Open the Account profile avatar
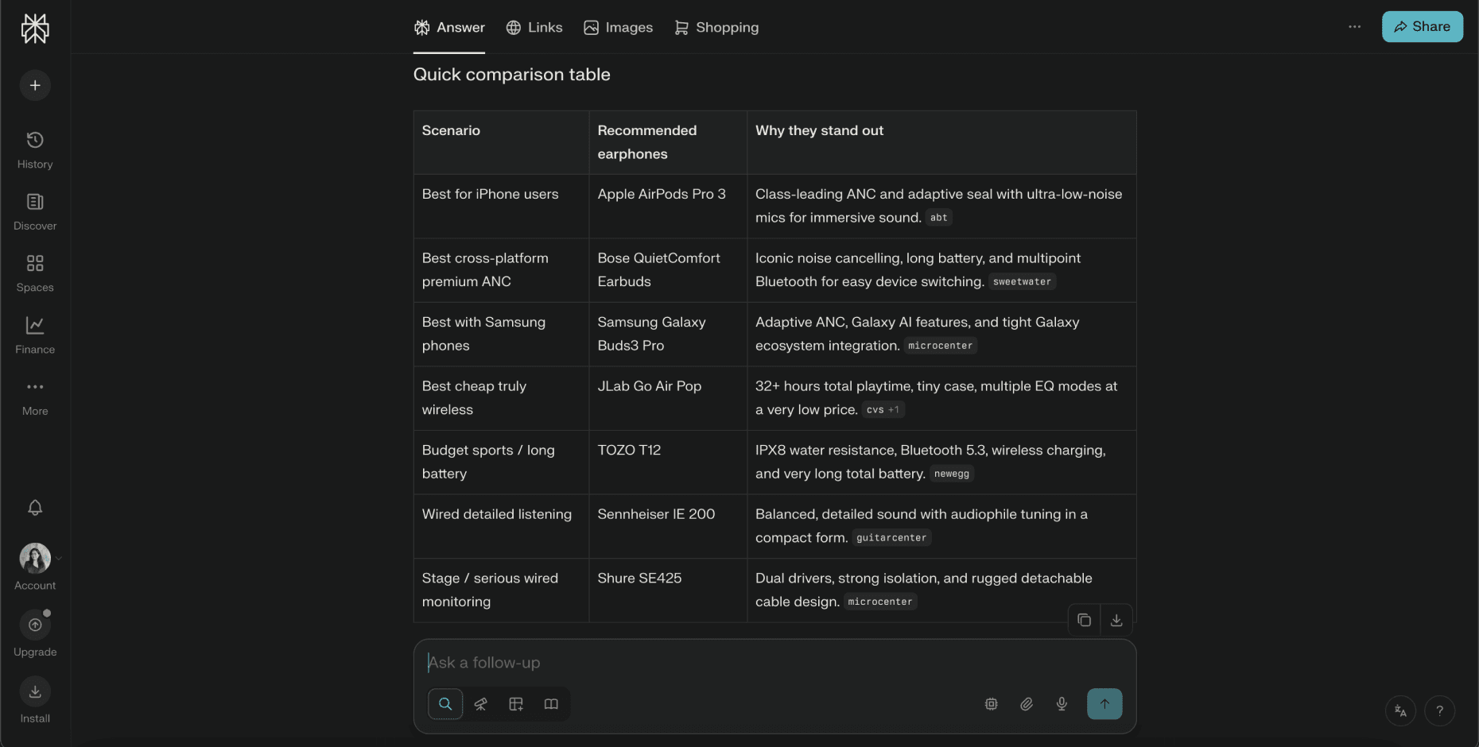Viewport: 1479px width, 747px height. click(x=35, y=559)
